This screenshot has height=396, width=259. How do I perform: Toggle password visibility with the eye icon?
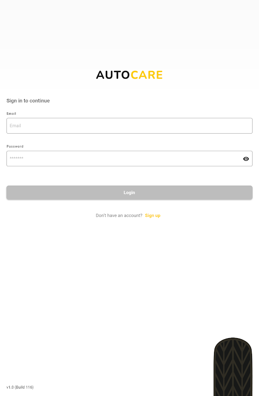[246, 159]
